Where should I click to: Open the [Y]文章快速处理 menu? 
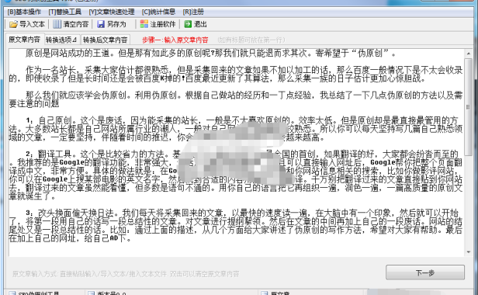(x=112, y=12)
